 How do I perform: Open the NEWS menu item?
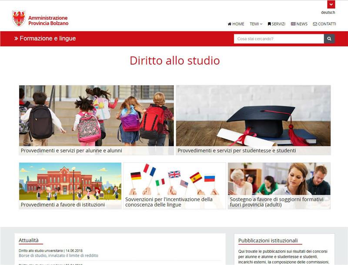click(x=301, y=24)
